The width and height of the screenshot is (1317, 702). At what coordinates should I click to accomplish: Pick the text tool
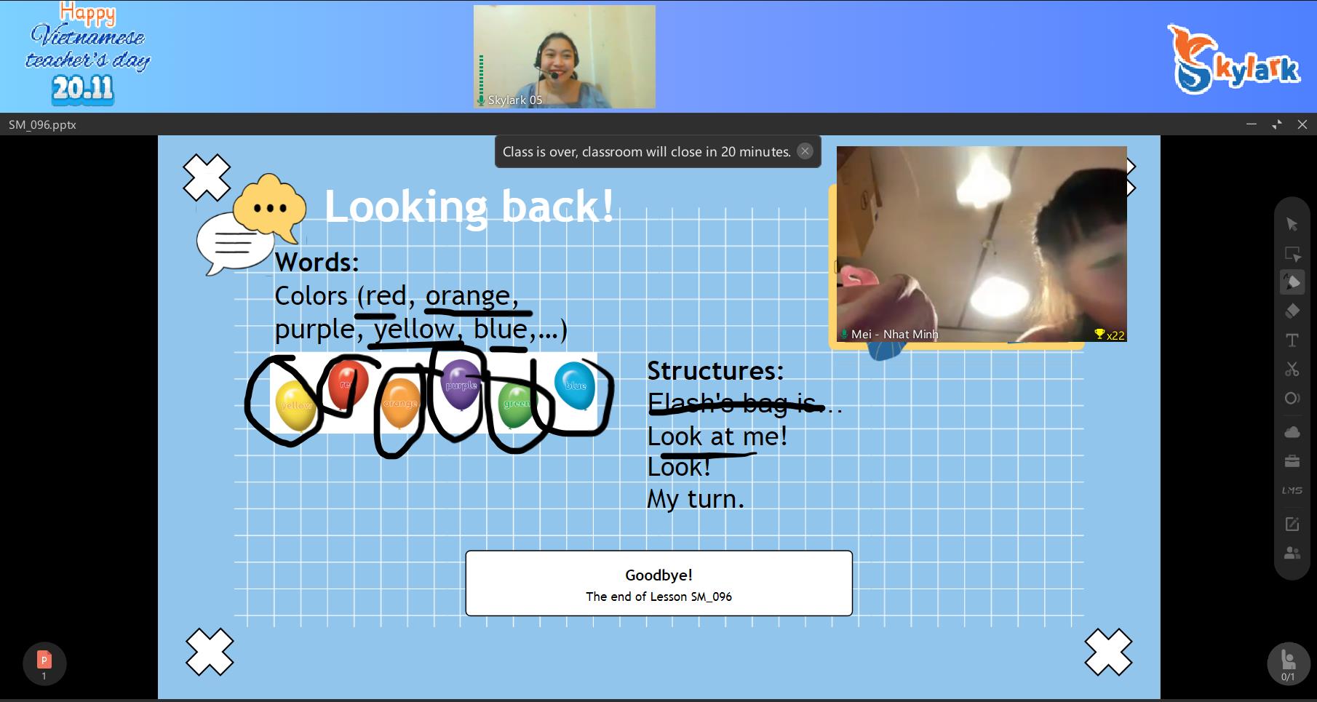1292,340
